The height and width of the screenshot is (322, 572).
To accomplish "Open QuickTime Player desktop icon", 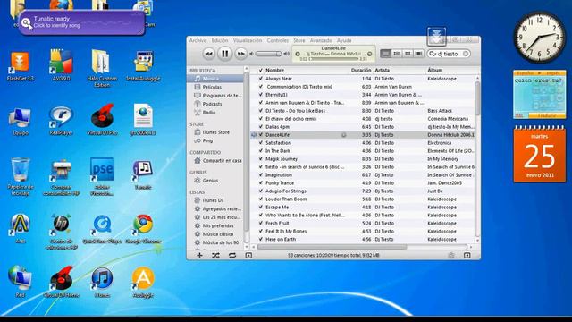I will click(x=102, y=229).
